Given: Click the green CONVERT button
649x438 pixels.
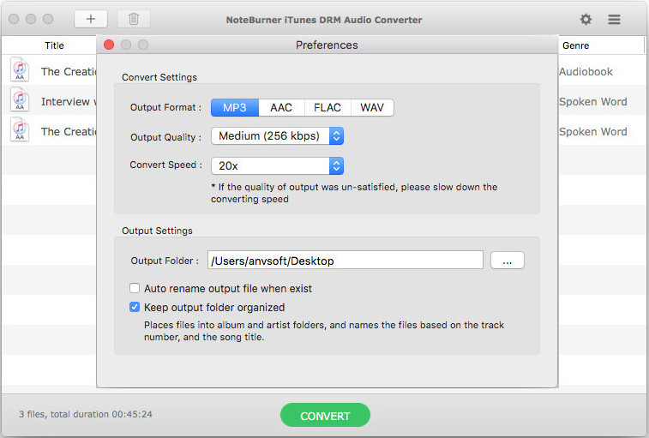Looking at the screenshot, I should 325,415.
